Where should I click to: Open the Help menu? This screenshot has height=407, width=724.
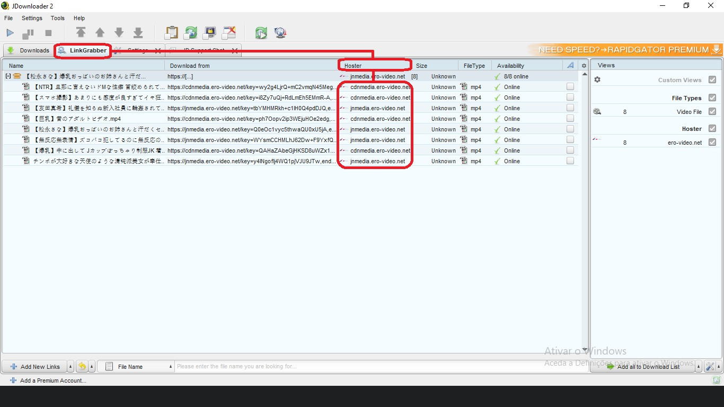[x=79, y=18]
